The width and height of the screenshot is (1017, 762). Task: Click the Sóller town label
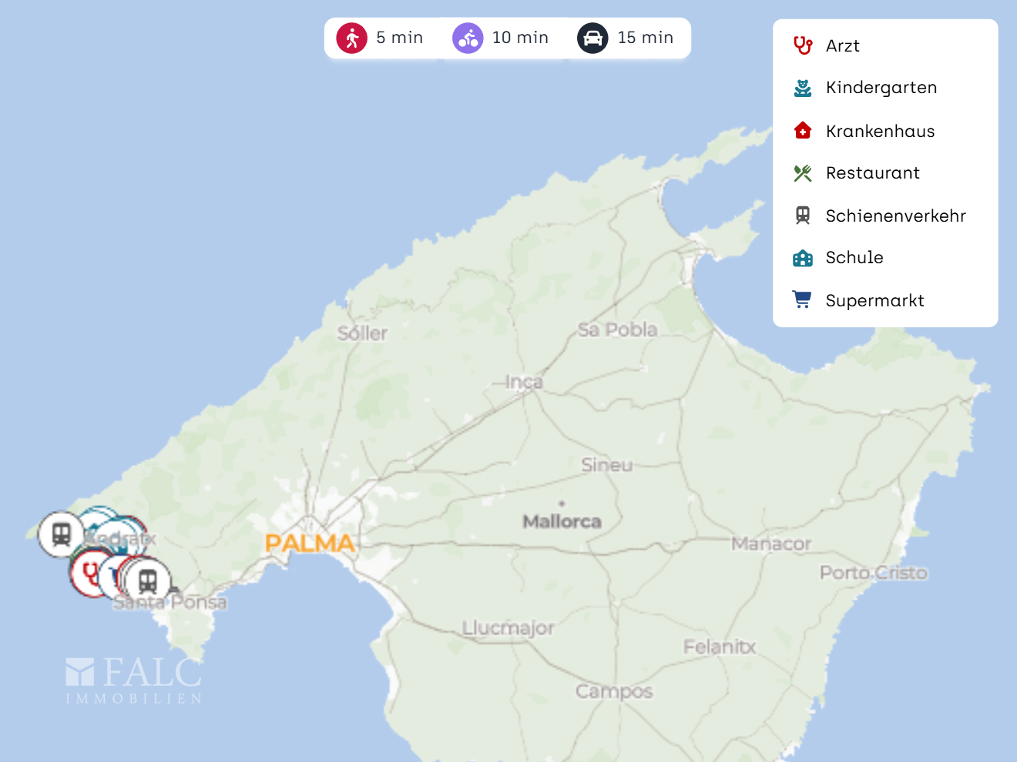tap(362, 333)
